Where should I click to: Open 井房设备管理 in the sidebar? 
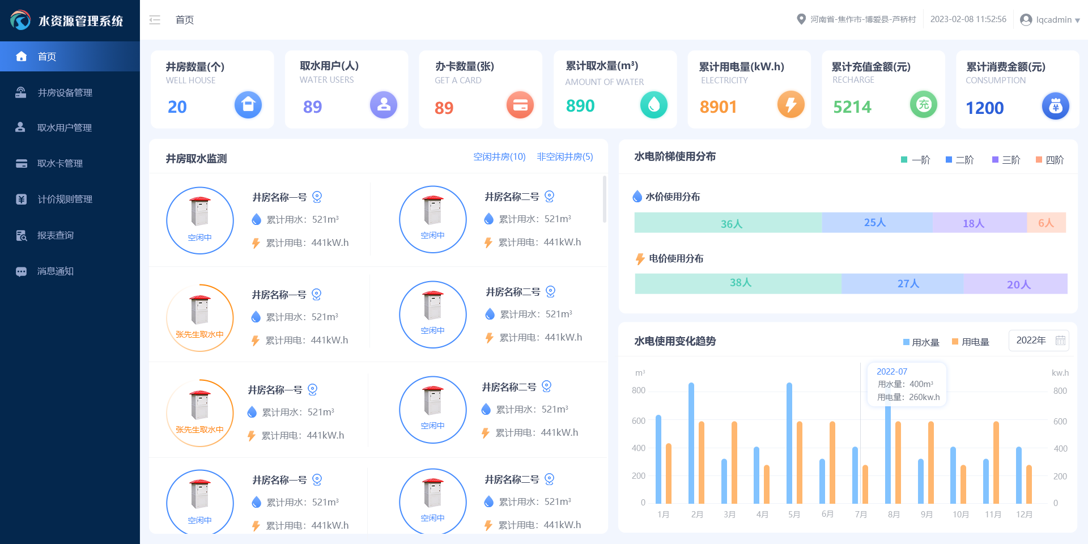click(65, 92)
